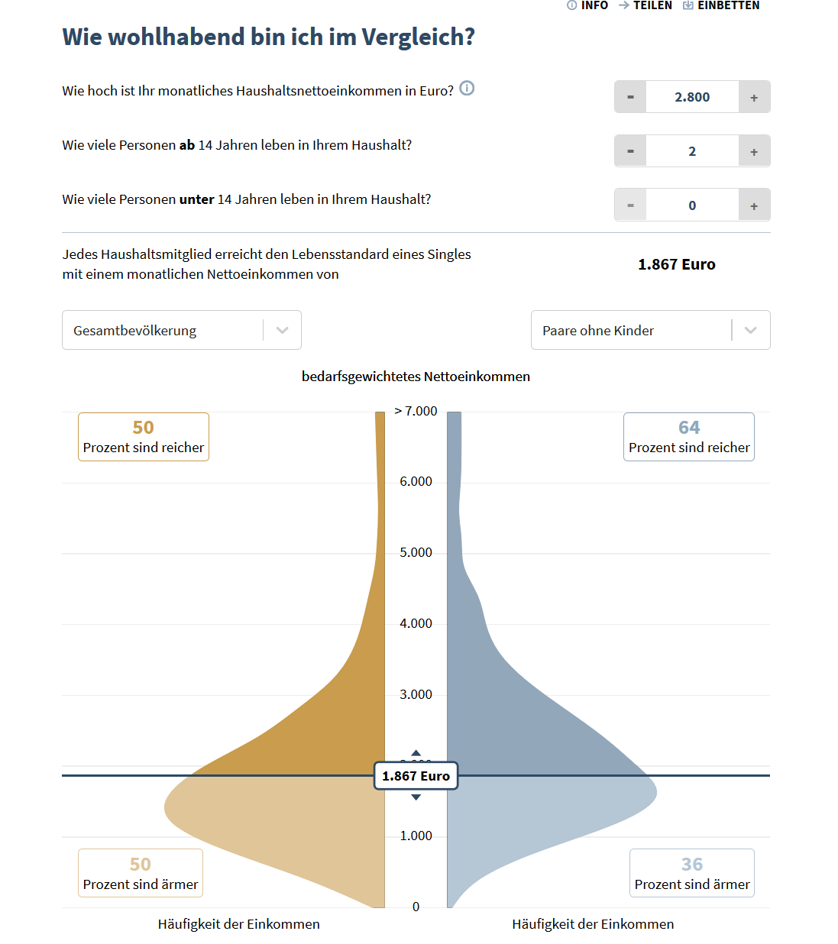The height and width of the screenshot is (944, 838).
Task: Click the up arrow above 1.867 Euro marker
Action: tap(416, 753)
